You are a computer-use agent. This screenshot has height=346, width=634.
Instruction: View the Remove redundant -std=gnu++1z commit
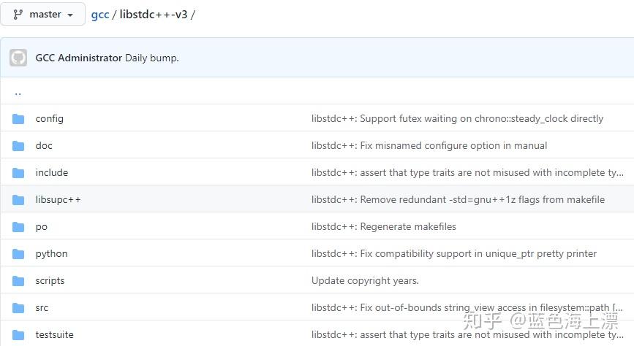coord(458,199)
